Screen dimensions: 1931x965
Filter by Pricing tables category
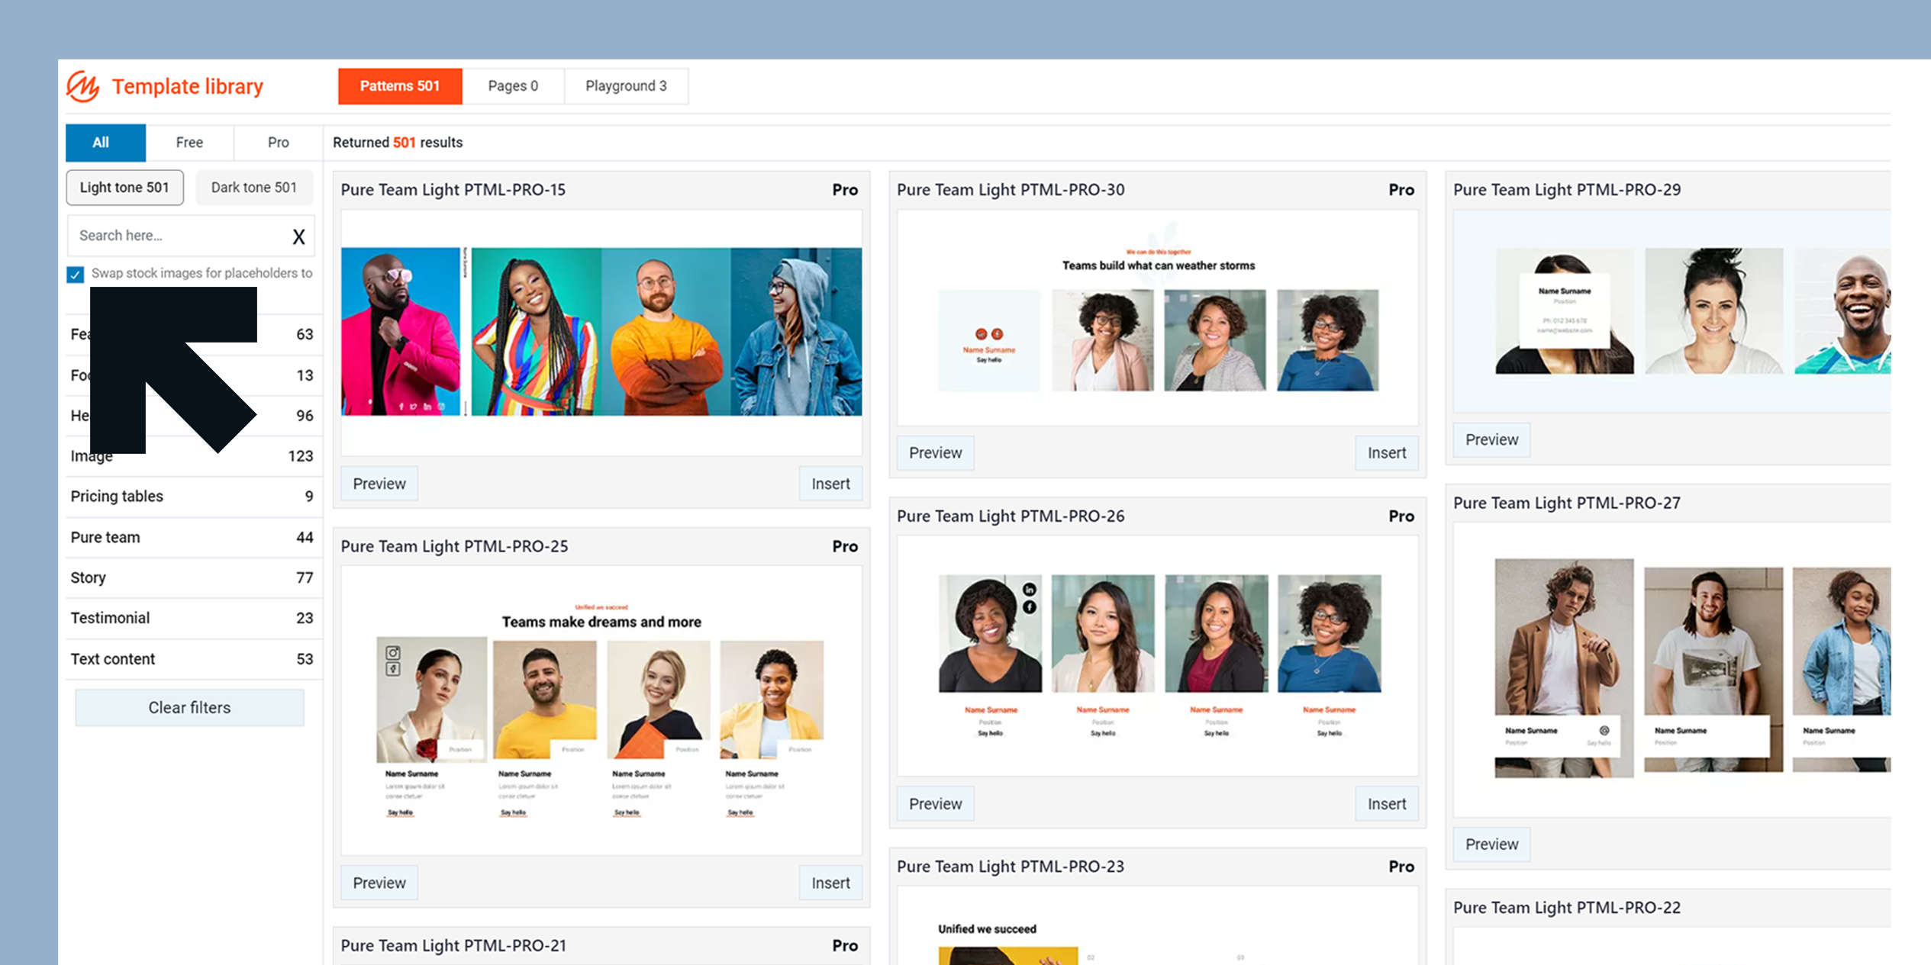[x=192, y=497]
